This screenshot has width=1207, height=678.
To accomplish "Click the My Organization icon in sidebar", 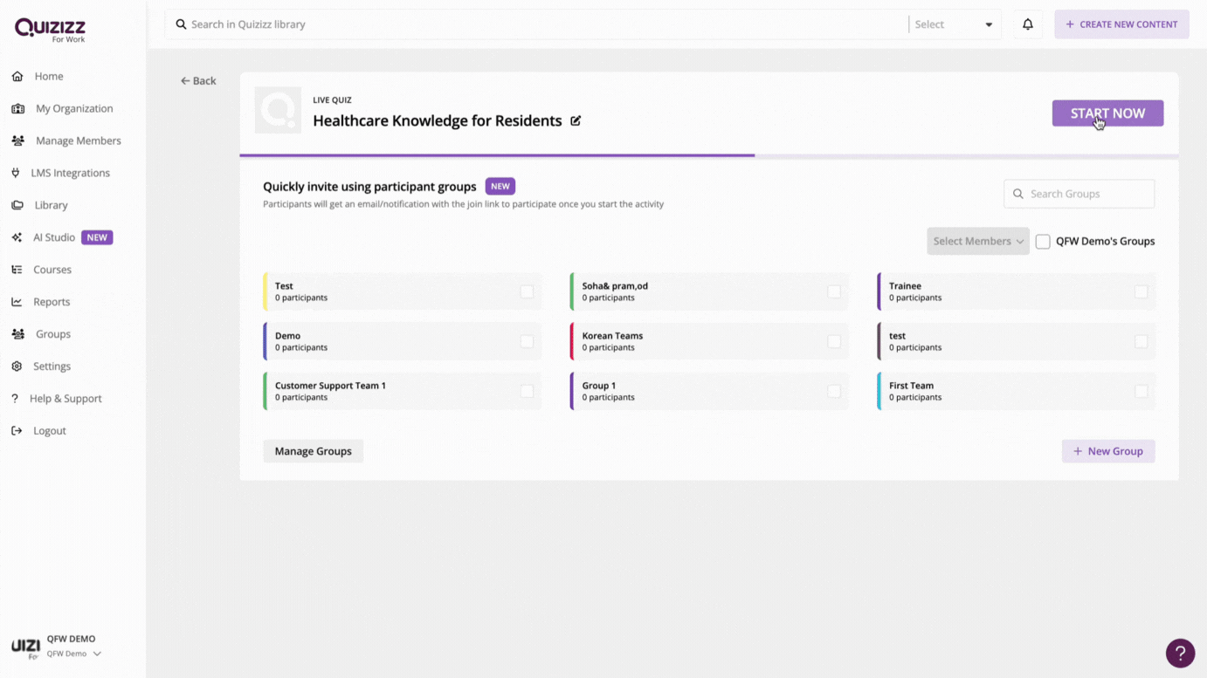I will (x=17, y=108).
